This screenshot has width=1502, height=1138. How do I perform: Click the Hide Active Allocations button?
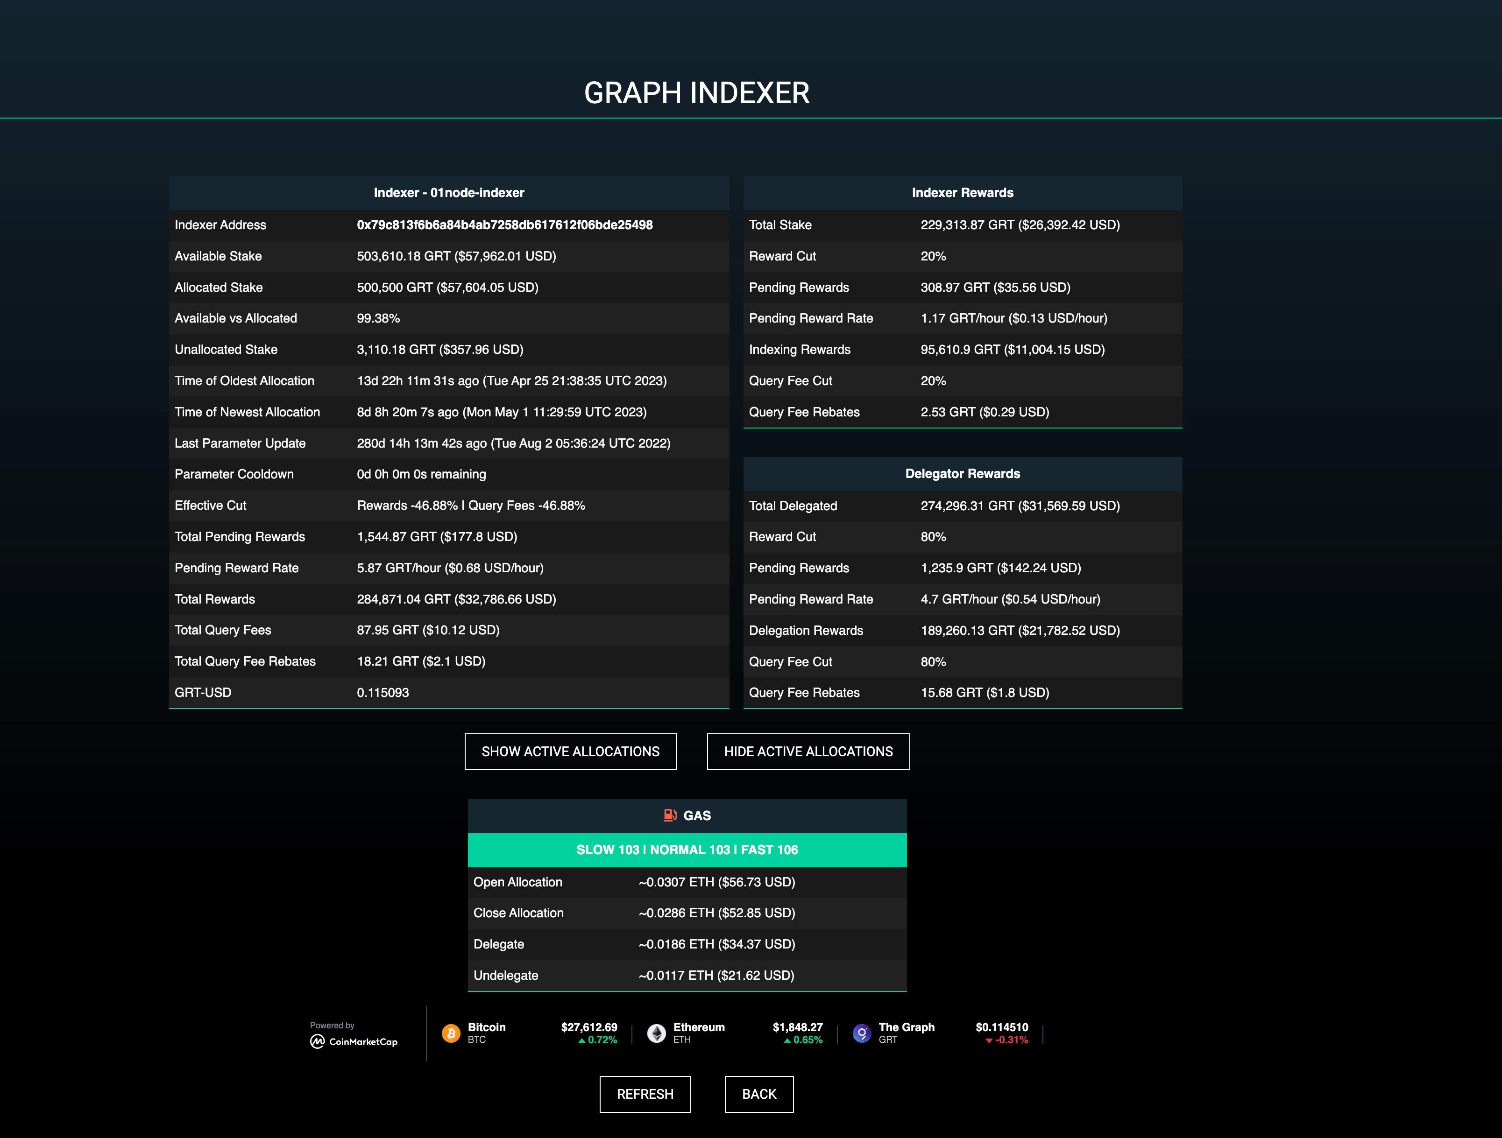pos(808,751)
